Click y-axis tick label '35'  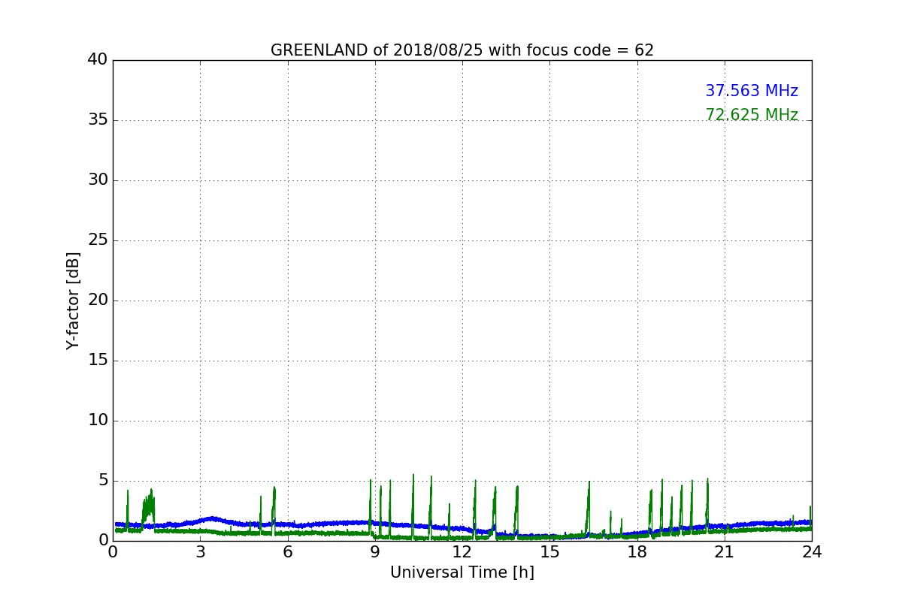tap(98, 120)
